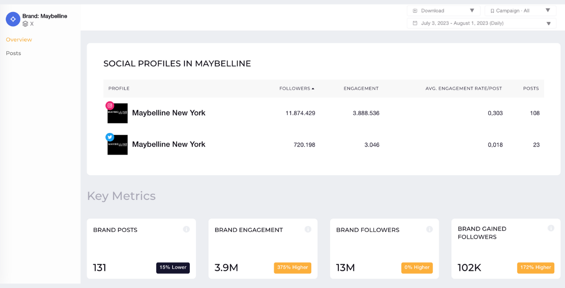Sort by the Followers column header

point(297,89)
